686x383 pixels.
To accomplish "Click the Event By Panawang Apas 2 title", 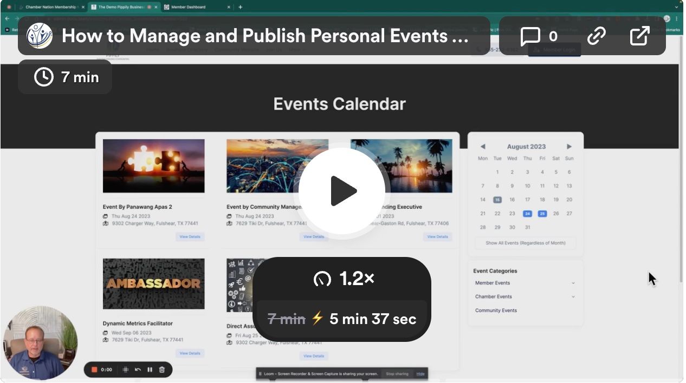I will pyautogui.click(x=138, y=207).
